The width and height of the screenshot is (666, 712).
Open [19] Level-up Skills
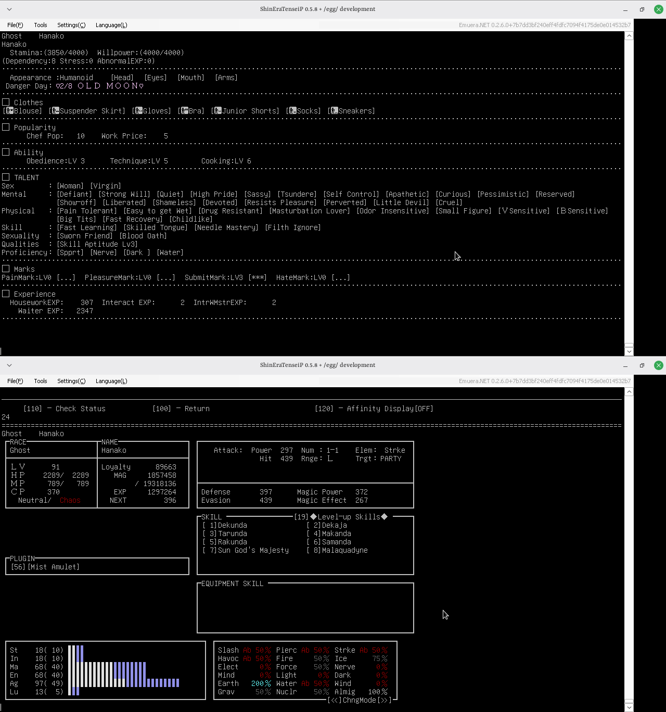pyautogui.click(x=341, y=517)
